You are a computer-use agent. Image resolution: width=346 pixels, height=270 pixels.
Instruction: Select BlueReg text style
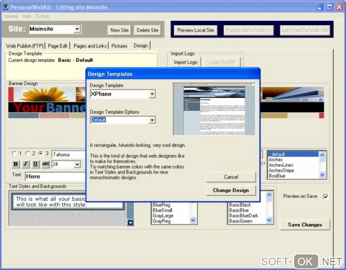[x=171, y=205]
